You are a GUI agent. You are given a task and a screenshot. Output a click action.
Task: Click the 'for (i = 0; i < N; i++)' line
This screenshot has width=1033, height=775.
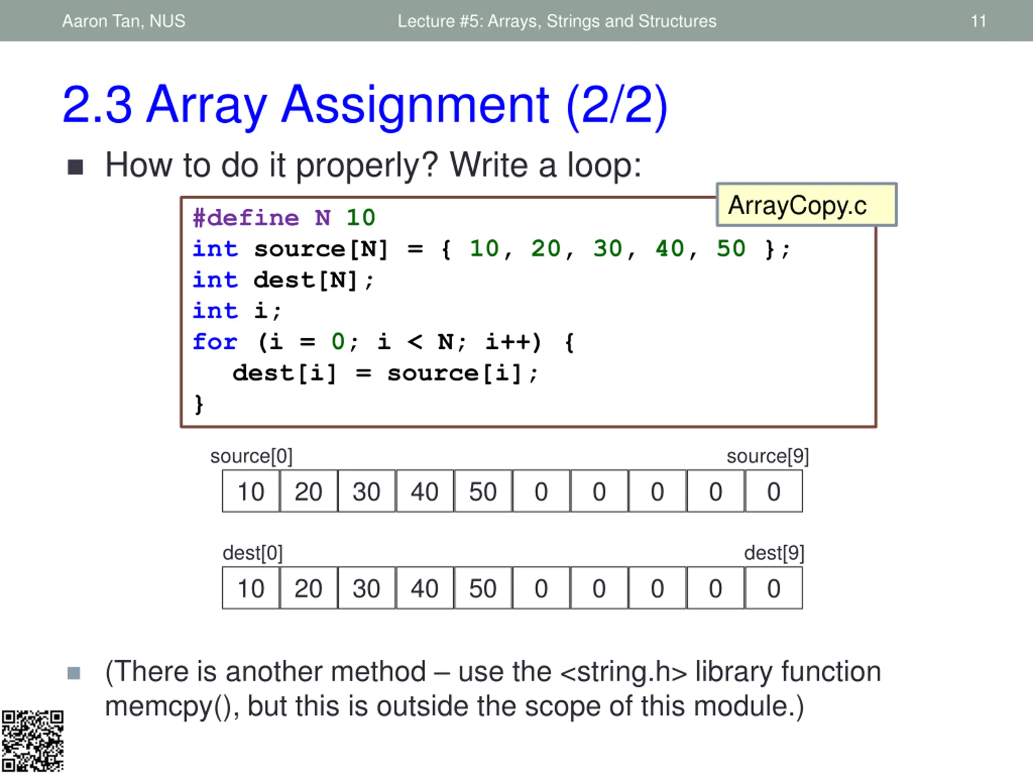coord(384,342)
